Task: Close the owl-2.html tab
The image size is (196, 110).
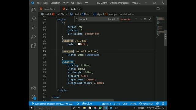Action: coord(80,9)
